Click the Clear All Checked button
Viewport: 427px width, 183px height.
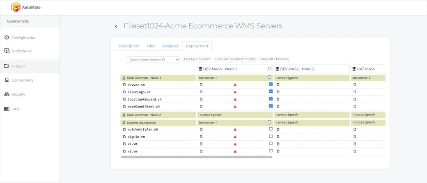(274, 59)
